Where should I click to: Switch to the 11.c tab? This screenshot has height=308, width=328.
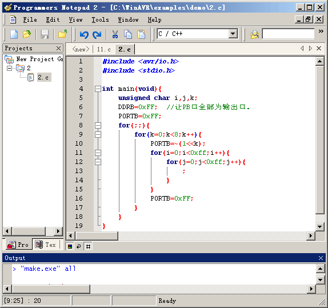tap(104, 49)
